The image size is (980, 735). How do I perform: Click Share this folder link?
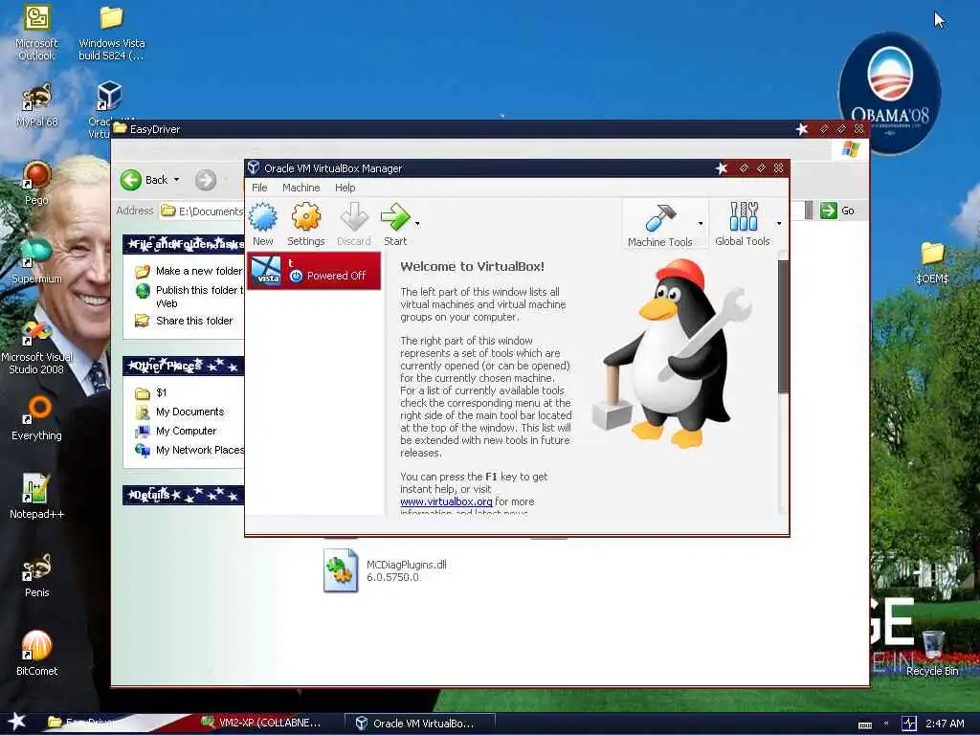point(193,321)
